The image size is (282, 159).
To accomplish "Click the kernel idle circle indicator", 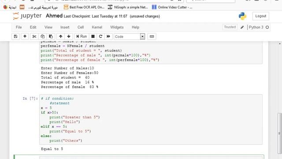I will point(267,27).
